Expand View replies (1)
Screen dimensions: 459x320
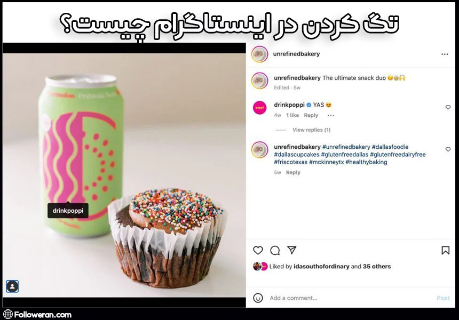click(x=312, y=130)
